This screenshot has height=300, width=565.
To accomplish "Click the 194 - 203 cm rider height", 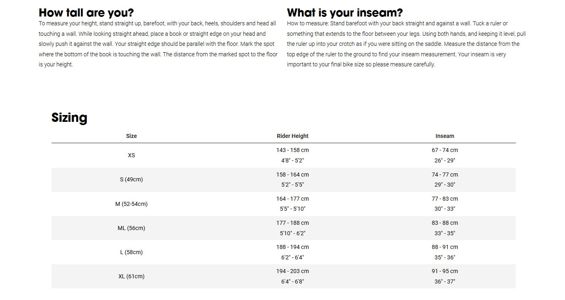I will 293,271.
